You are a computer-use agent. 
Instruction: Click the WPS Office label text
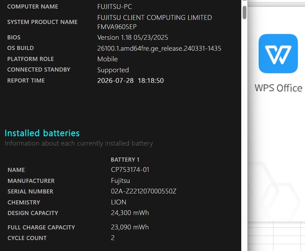point(278,88)
